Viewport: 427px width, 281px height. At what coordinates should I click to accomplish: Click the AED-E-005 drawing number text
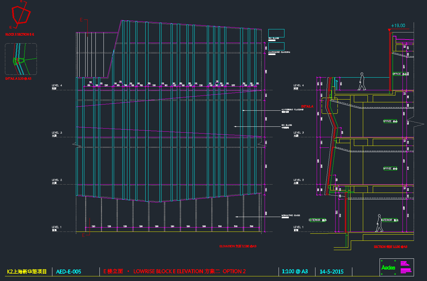tap(68, 272)
